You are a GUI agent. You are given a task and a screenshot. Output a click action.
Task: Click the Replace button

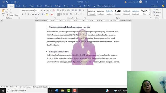click(157, 12)
